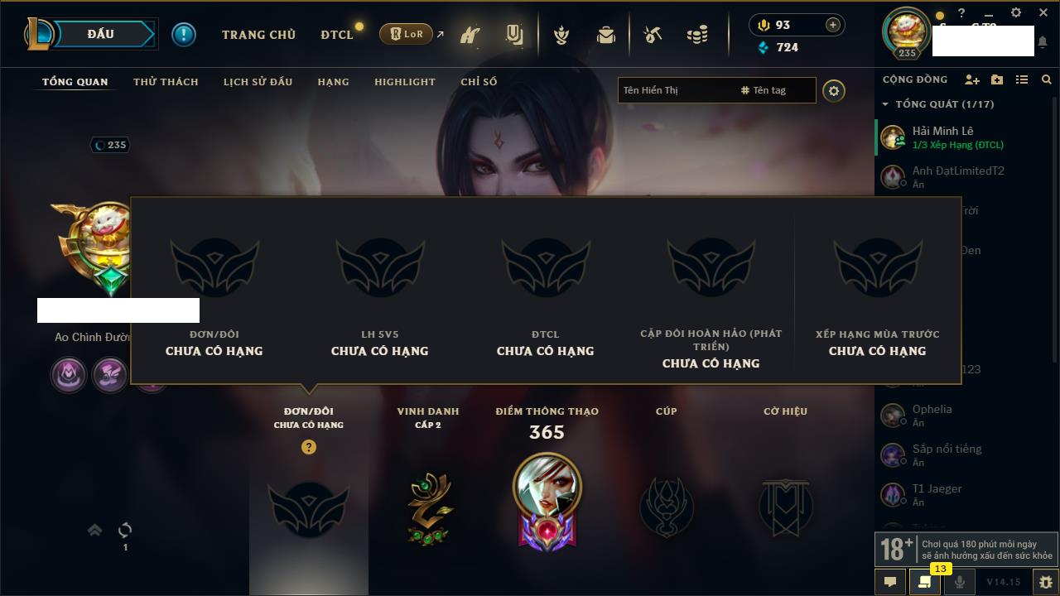Collapse the Tổng Quát friends group
Image resolution: width=1060 pixels, height=596 pixels.
coord(886,104)
